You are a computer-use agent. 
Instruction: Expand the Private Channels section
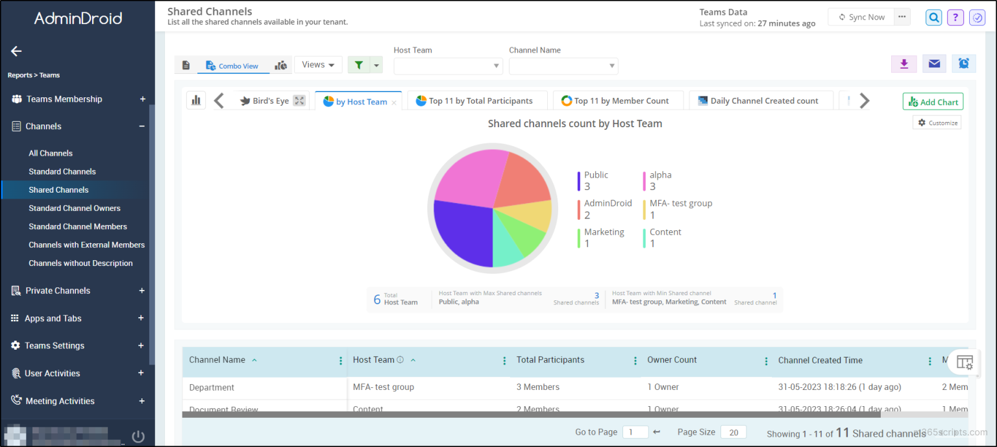point(142,290)
